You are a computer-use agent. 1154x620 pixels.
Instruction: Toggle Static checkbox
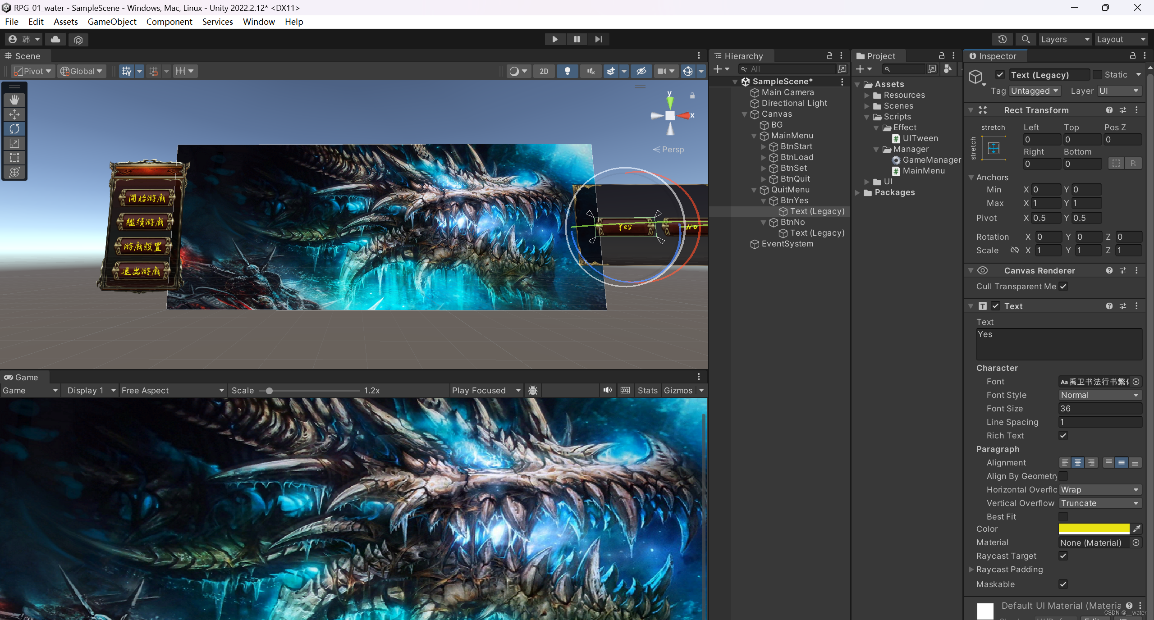(x=1097, y=75)
